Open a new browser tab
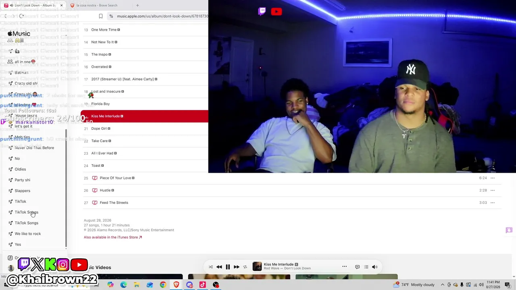 click(137, 5)
